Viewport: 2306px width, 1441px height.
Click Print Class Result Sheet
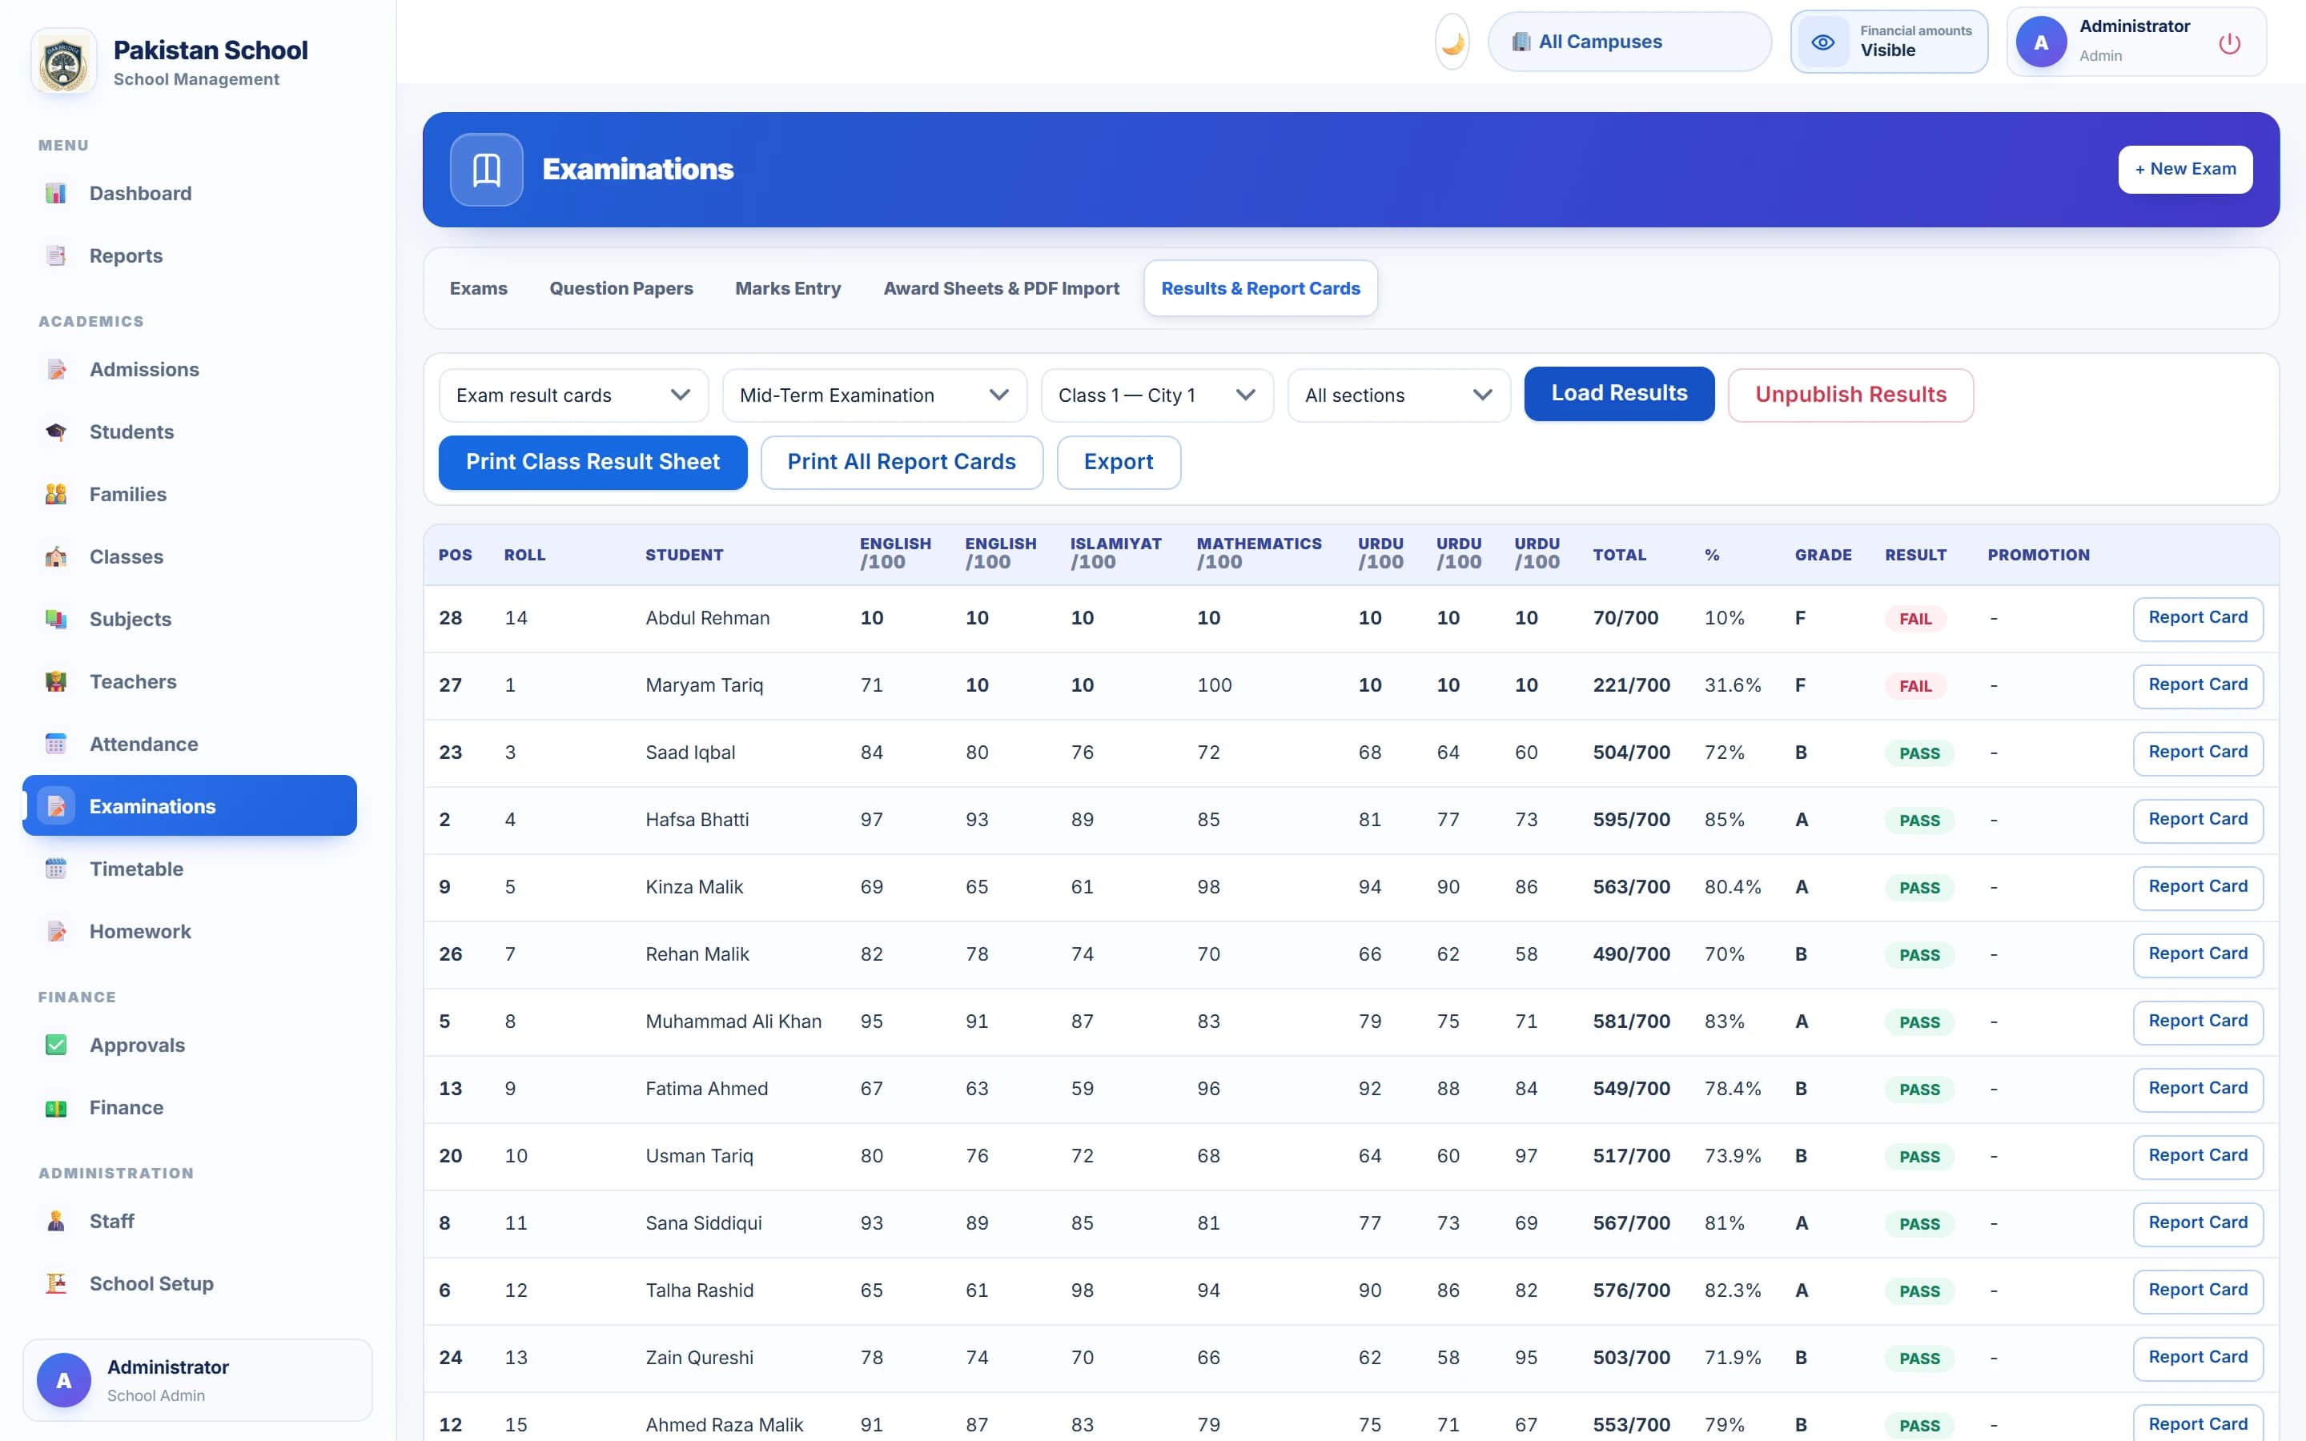click(593, 464)
